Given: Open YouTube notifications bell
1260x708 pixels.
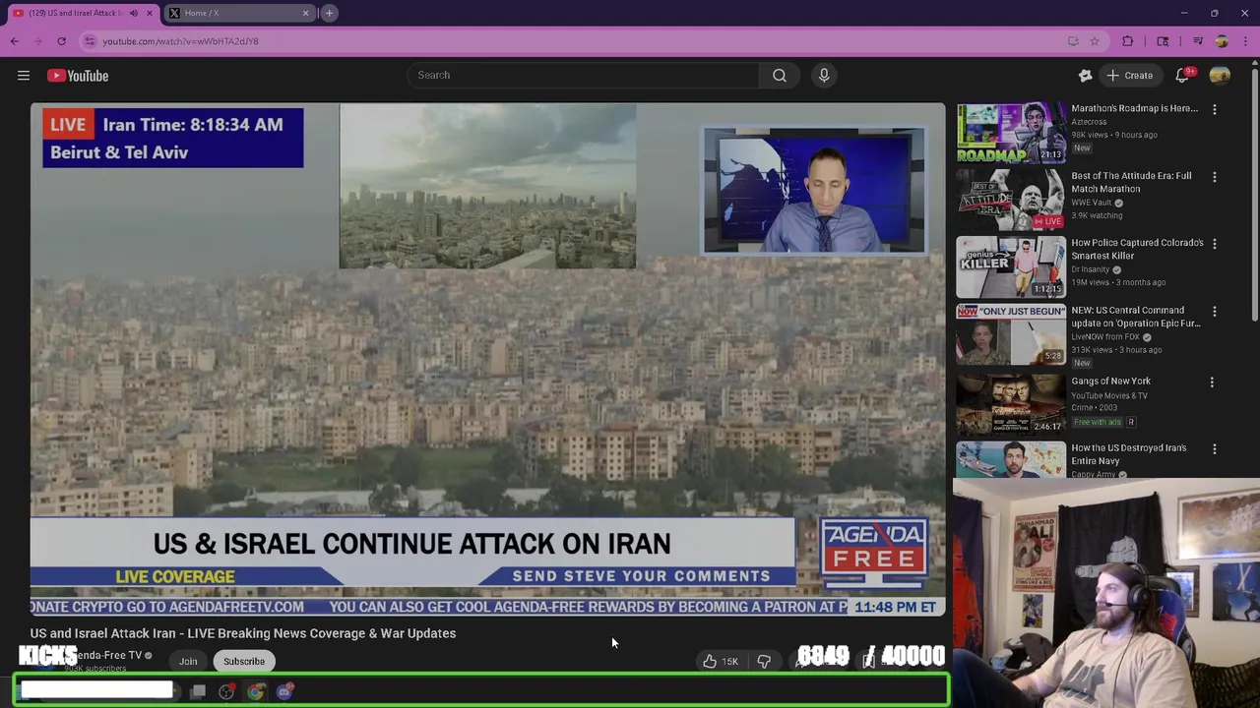Looking at the screenshot, I should pyautogui.click(x=1183, y=76).
